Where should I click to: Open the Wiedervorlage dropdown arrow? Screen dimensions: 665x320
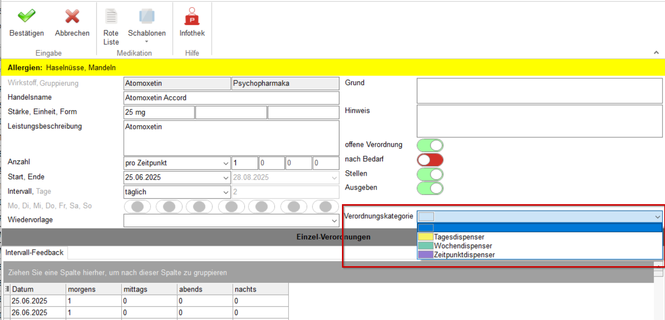pos(334,221)
